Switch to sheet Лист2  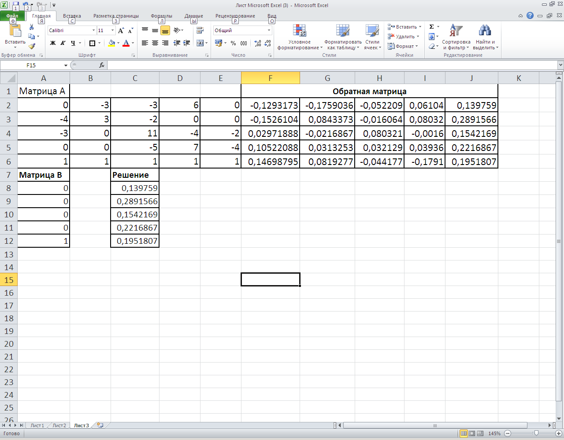pyautogui.click(x=59, y=425)
